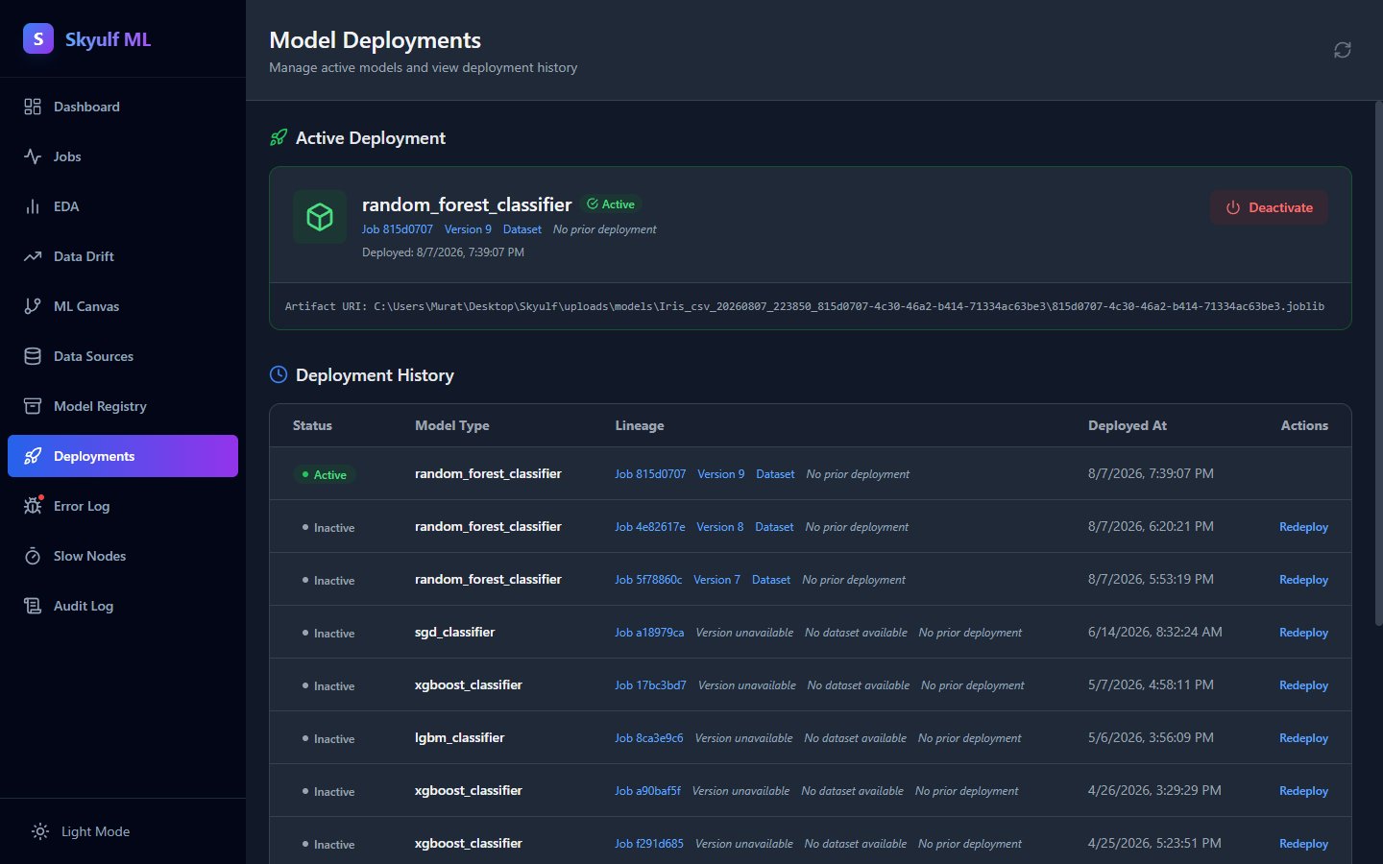1383x864 pixels.
Task: Click the 6/14/2026, 8:32:24 AM timestamp
Action: (1155, 632)
